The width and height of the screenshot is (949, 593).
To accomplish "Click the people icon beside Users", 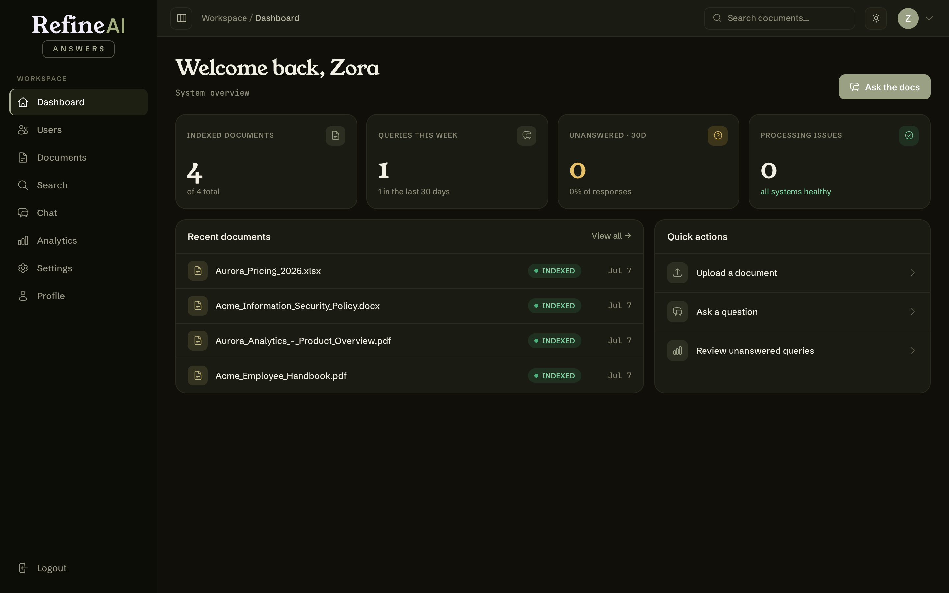I will (23, 130).
